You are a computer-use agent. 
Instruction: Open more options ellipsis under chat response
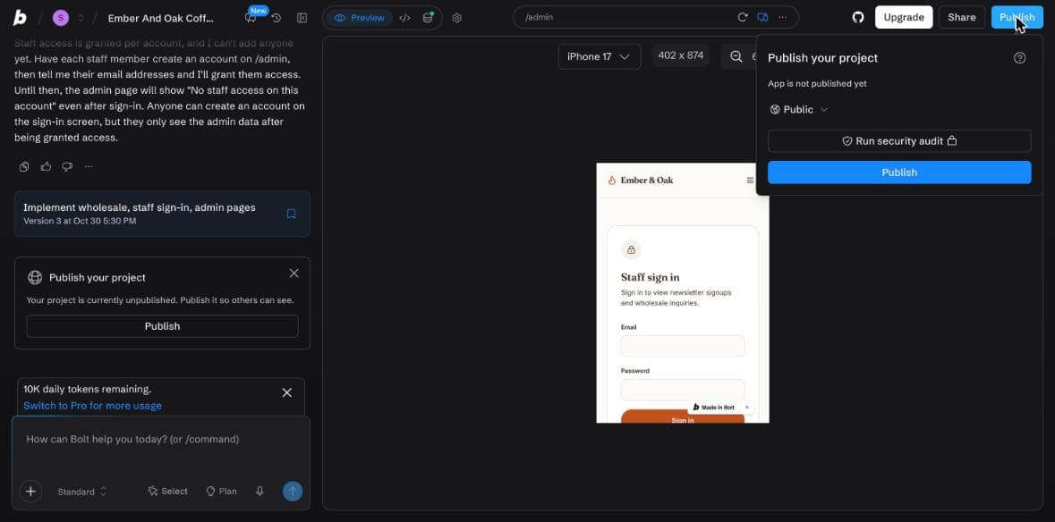point(89,166)
